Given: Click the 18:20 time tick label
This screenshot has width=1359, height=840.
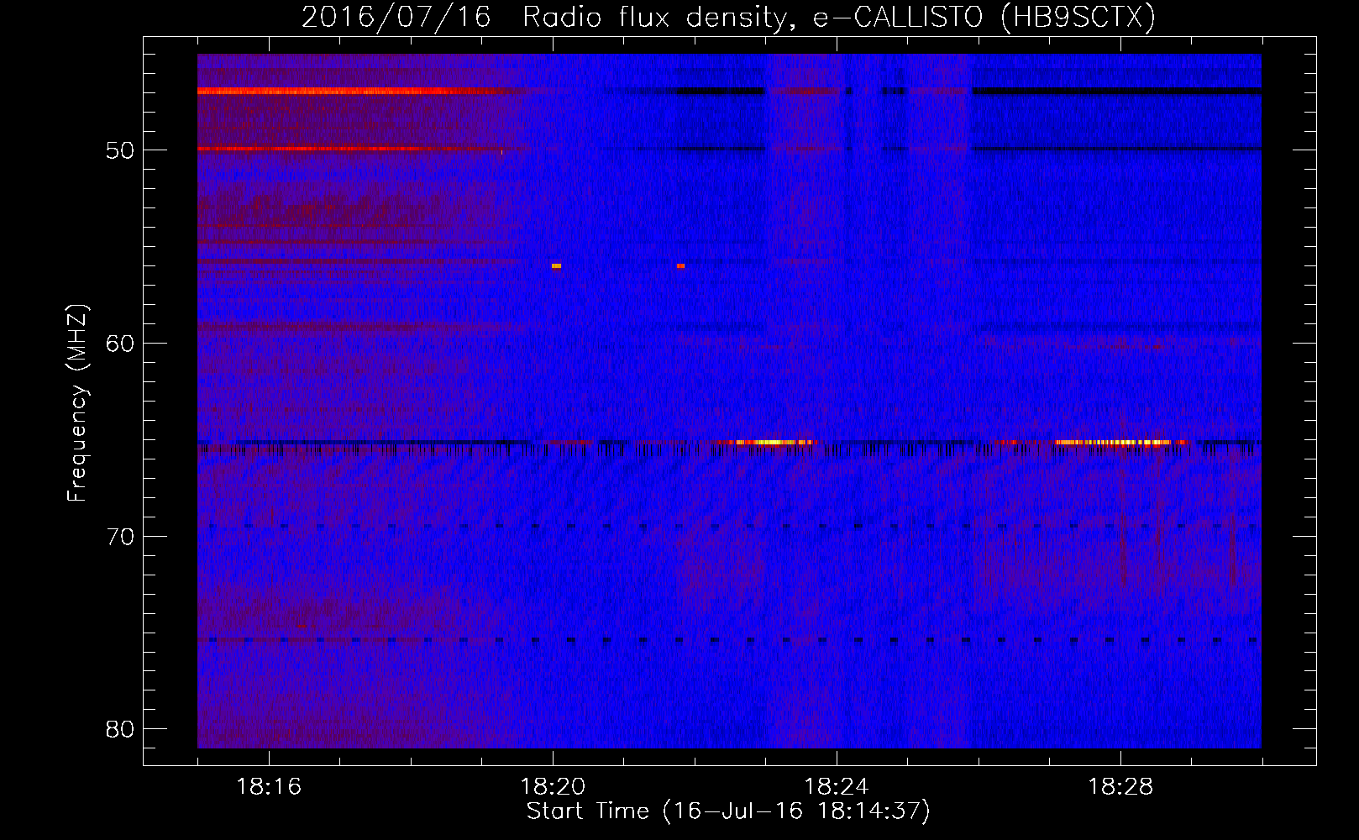Looking at the screenshot, I should coord(553,787).
